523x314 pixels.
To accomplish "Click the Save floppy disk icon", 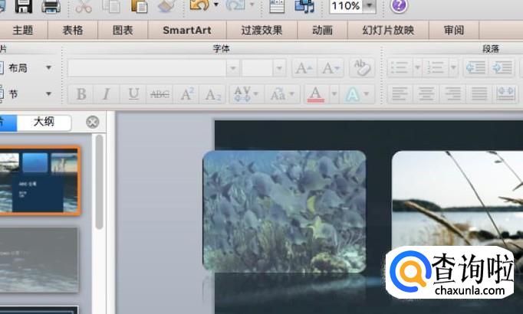I will tap(24, 7).
